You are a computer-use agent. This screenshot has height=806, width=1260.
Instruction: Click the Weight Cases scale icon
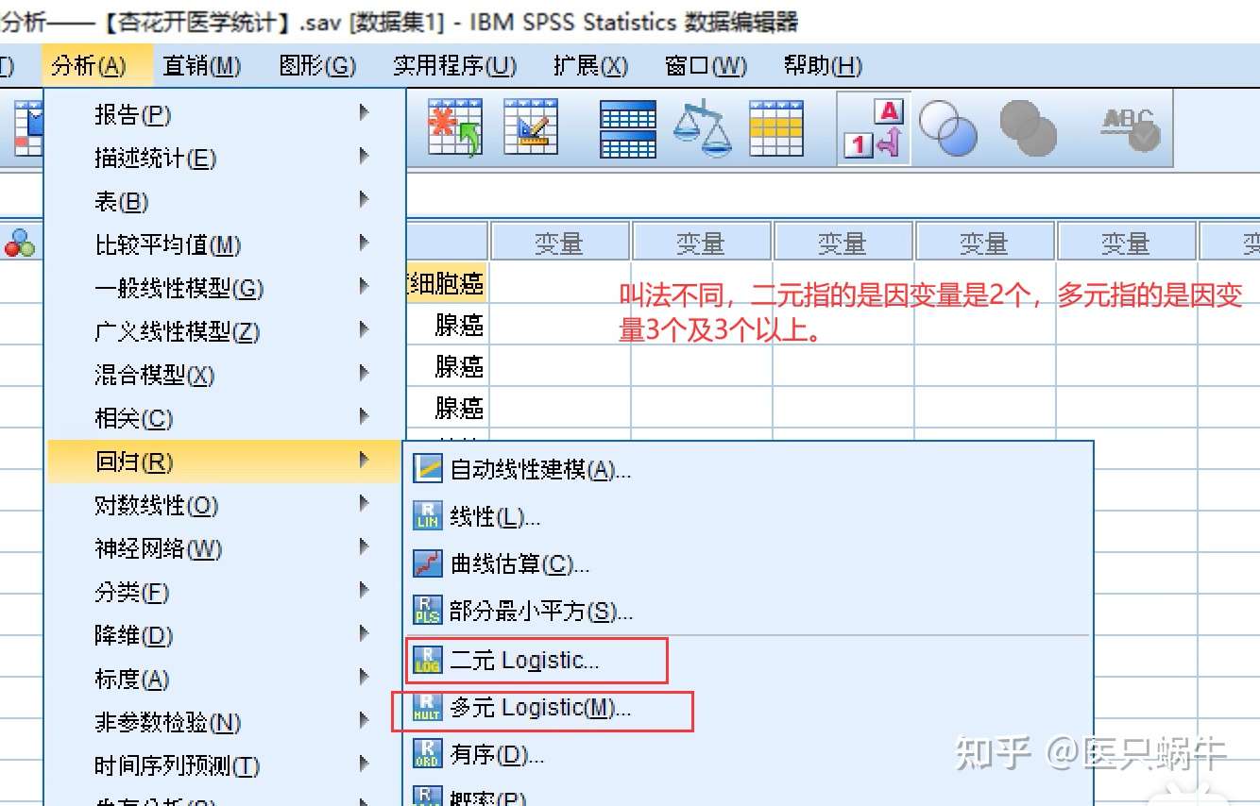(x=703, y=128)
